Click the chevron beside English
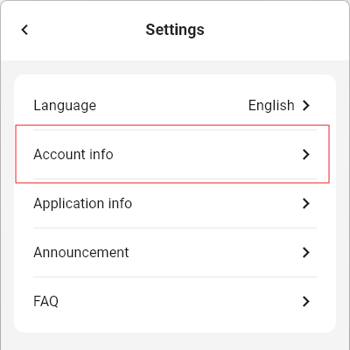350x350 pixels. coord(306,105)
